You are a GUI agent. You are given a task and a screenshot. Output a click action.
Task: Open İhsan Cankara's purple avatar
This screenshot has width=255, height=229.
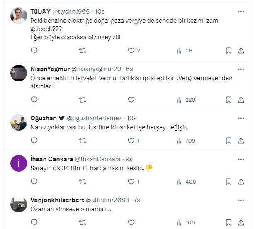pos(19,164)
